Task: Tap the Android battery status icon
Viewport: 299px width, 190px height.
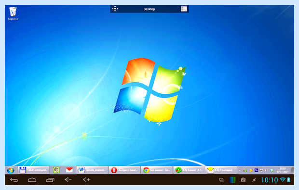Action: pos(289,179)
